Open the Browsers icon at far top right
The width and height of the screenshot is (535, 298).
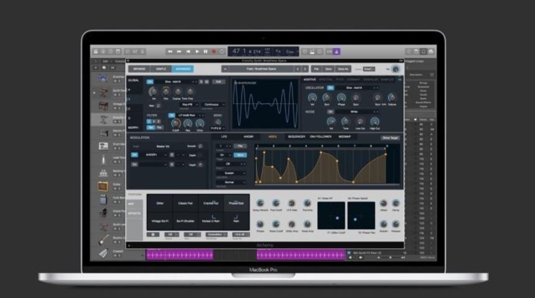(431, 52)
